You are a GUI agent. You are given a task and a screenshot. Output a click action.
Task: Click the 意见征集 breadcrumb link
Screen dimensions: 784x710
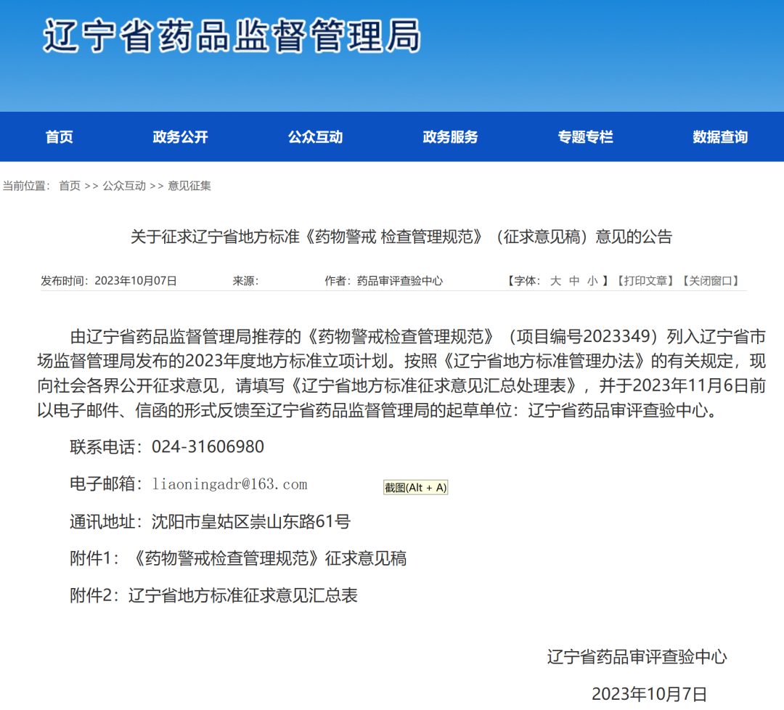point(189,186)
